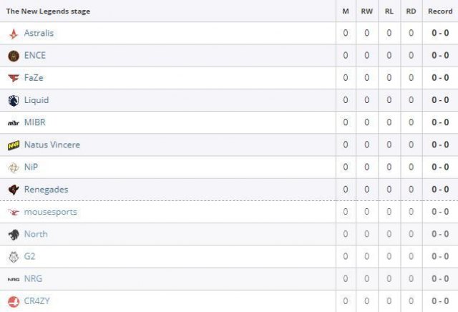Click the FaZe team logo icon
The height and width of the screenshot is (312, 458).
point(14,78)
